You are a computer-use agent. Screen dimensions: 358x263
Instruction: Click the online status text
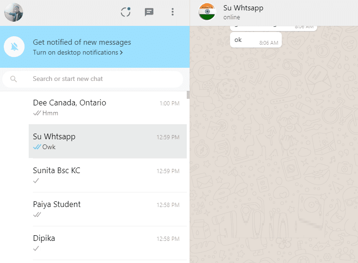(231, 17)
